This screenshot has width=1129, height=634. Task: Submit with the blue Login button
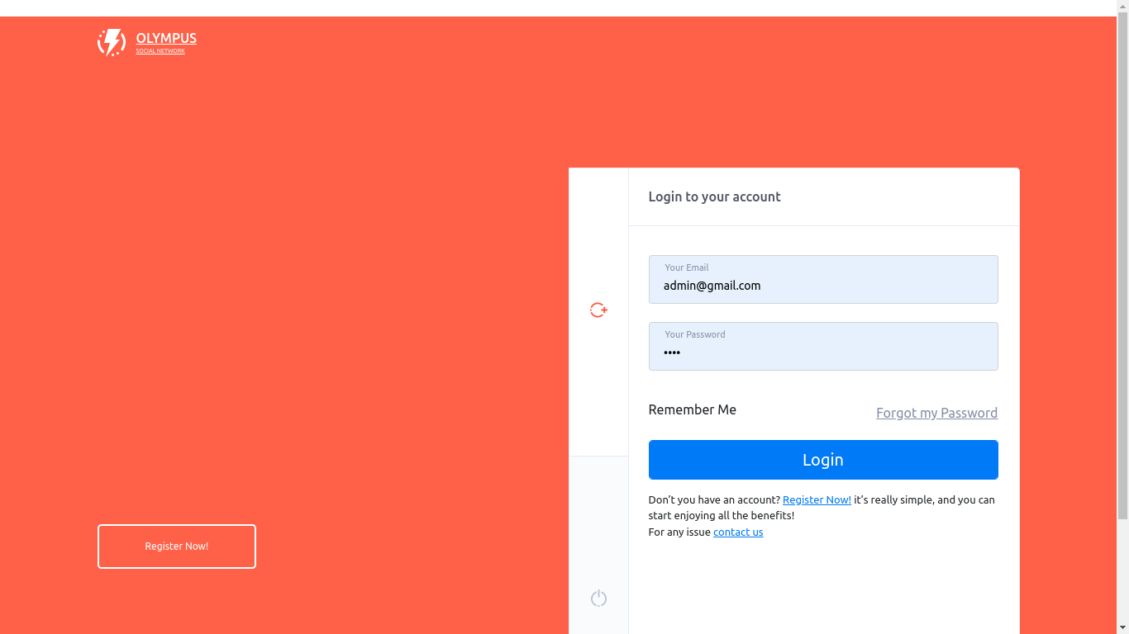[823, 460]
